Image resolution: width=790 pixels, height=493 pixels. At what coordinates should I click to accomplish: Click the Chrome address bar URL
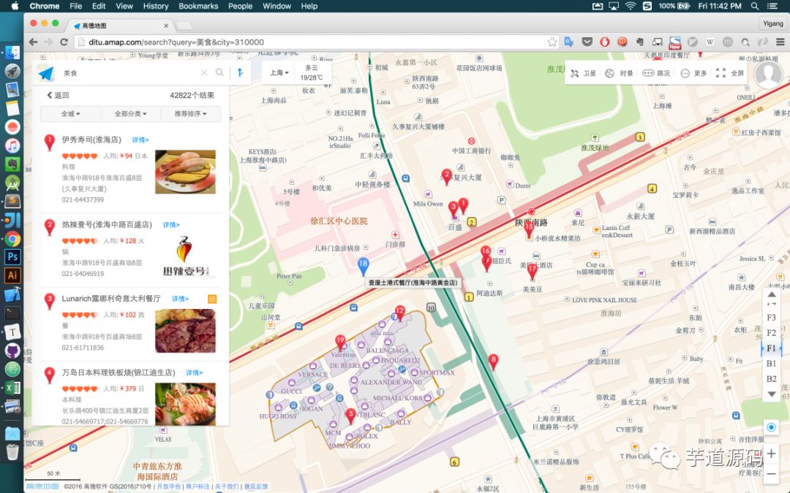[176, 42]
